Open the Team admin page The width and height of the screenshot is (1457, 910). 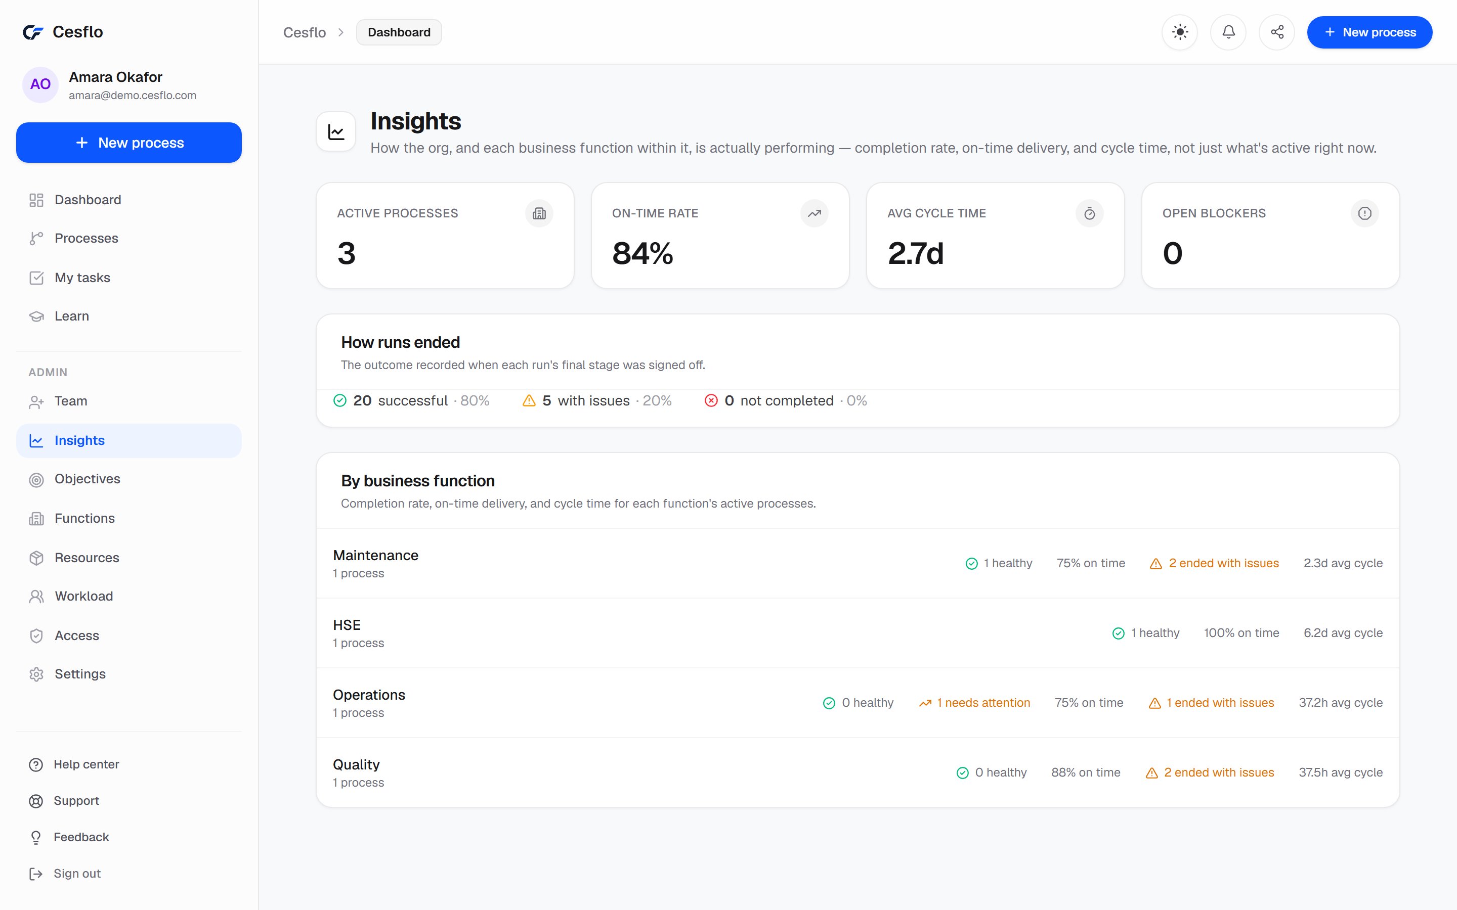(129, 401)
